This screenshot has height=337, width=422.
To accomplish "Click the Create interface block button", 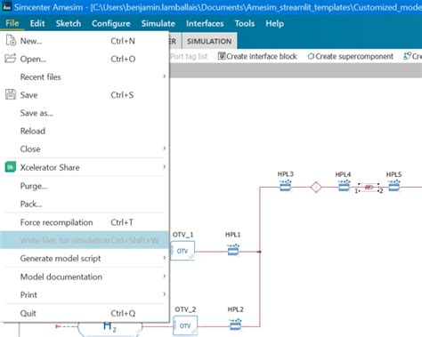I will click(257, 56).
